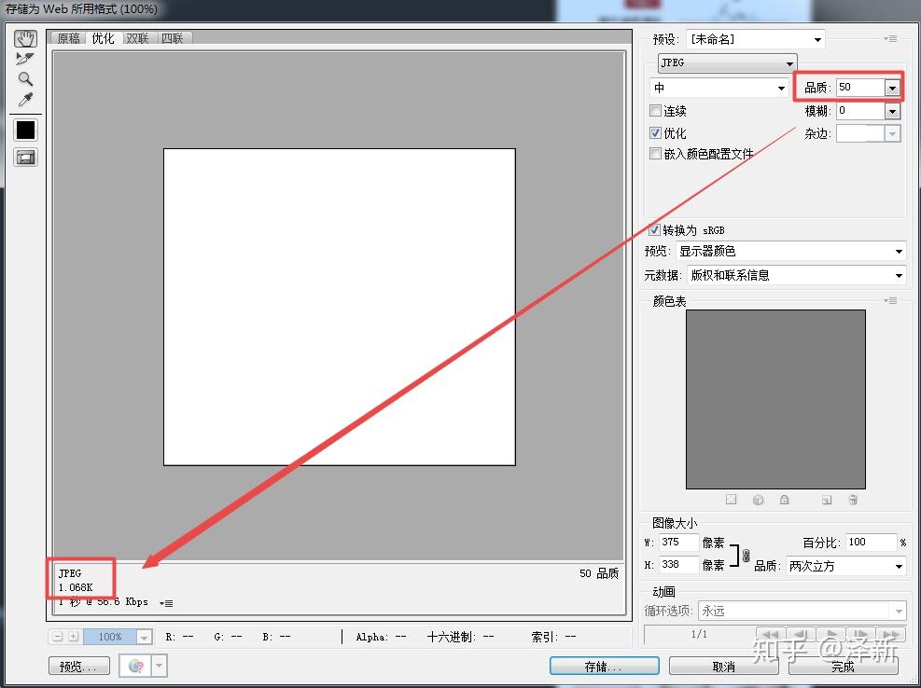Viewport: 921px width, 688px height.
Task: Open the 品质 slider arrow next to 50
Action: (892, 88)
